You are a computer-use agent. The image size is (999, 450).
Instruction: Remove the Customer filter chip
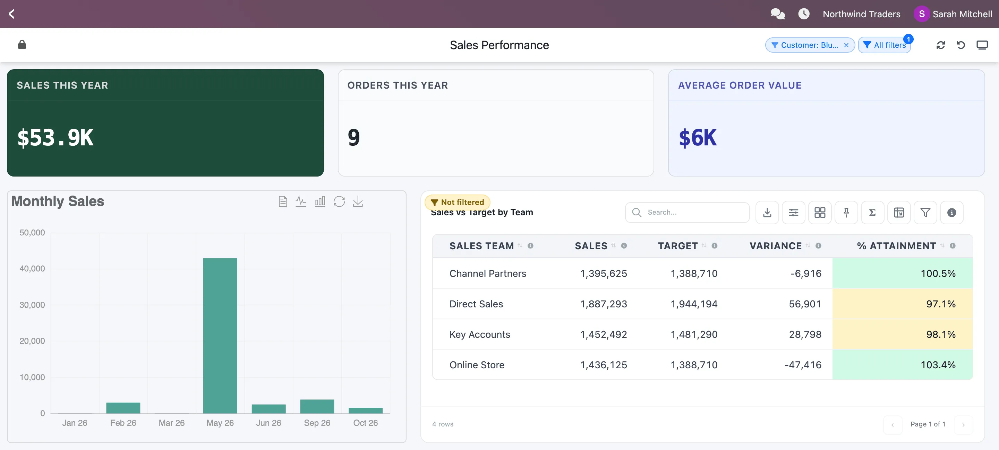846,45
